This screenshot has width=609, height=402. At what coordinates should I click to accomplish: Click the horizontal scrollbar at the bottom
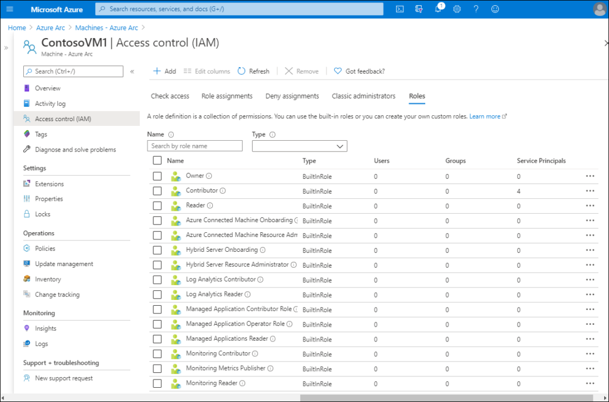pos(446,397)
